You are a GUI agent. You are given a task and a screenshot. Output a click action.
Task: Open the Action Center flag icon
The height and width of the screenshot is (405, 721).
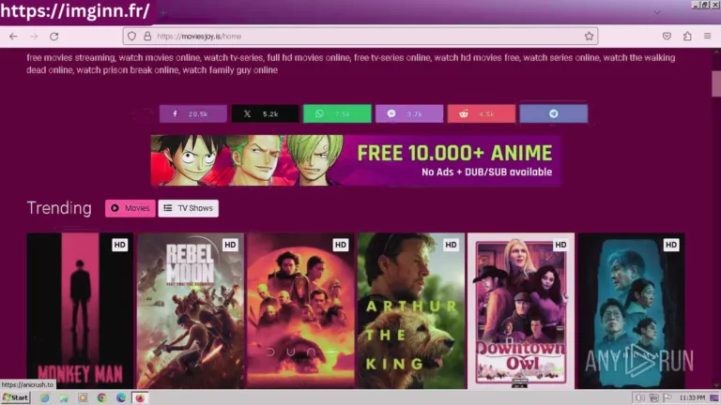667,397
